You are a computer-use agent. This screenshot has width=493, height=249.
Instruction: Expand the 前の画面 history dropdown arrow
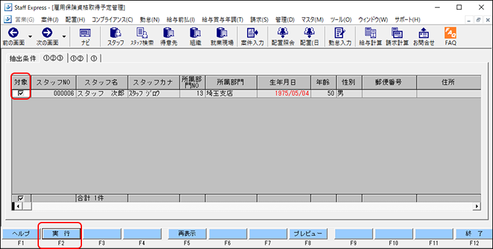30,36
